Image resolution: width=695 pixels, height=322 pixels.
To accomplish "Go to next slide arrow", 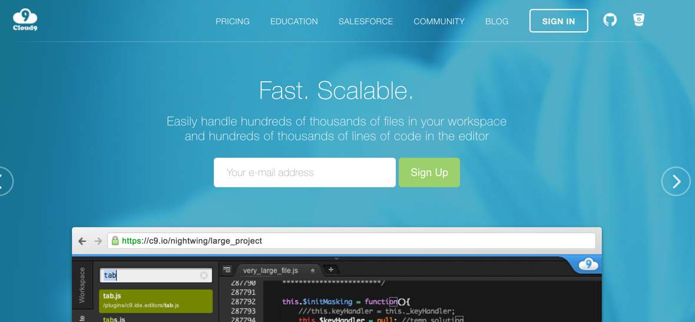I will (676, 181).
